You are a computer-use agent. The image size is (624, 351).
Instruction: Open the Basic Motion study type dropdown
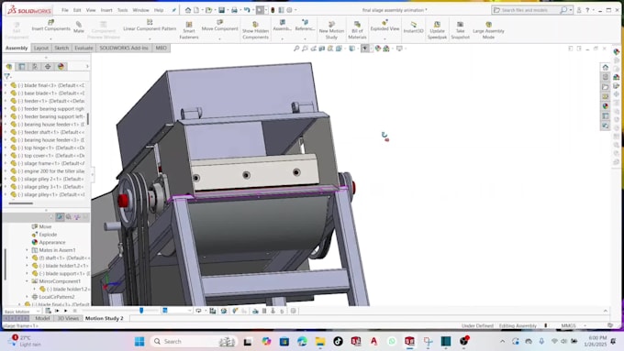[22, 312]
